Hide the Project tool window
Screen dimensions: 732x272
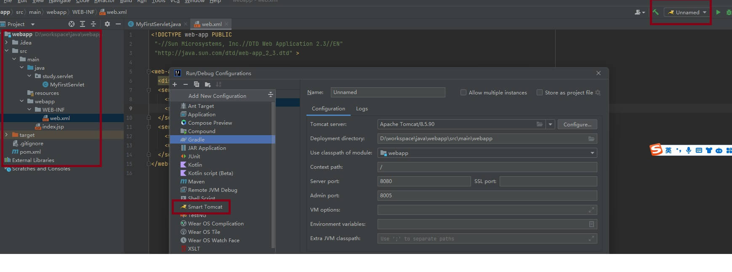click(118, 24)
